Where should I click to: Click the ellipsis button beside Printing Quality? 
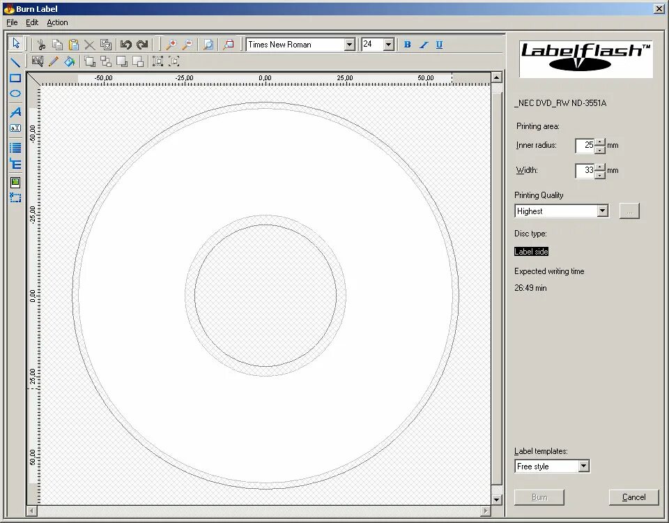point(629,211)
